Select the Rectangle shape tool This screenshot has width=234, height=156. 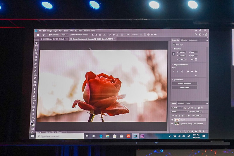(34, 107)
